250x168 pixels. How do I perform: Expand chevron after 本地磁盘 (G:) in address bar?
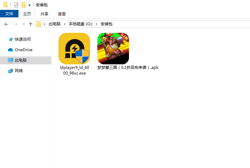[97, 24]
